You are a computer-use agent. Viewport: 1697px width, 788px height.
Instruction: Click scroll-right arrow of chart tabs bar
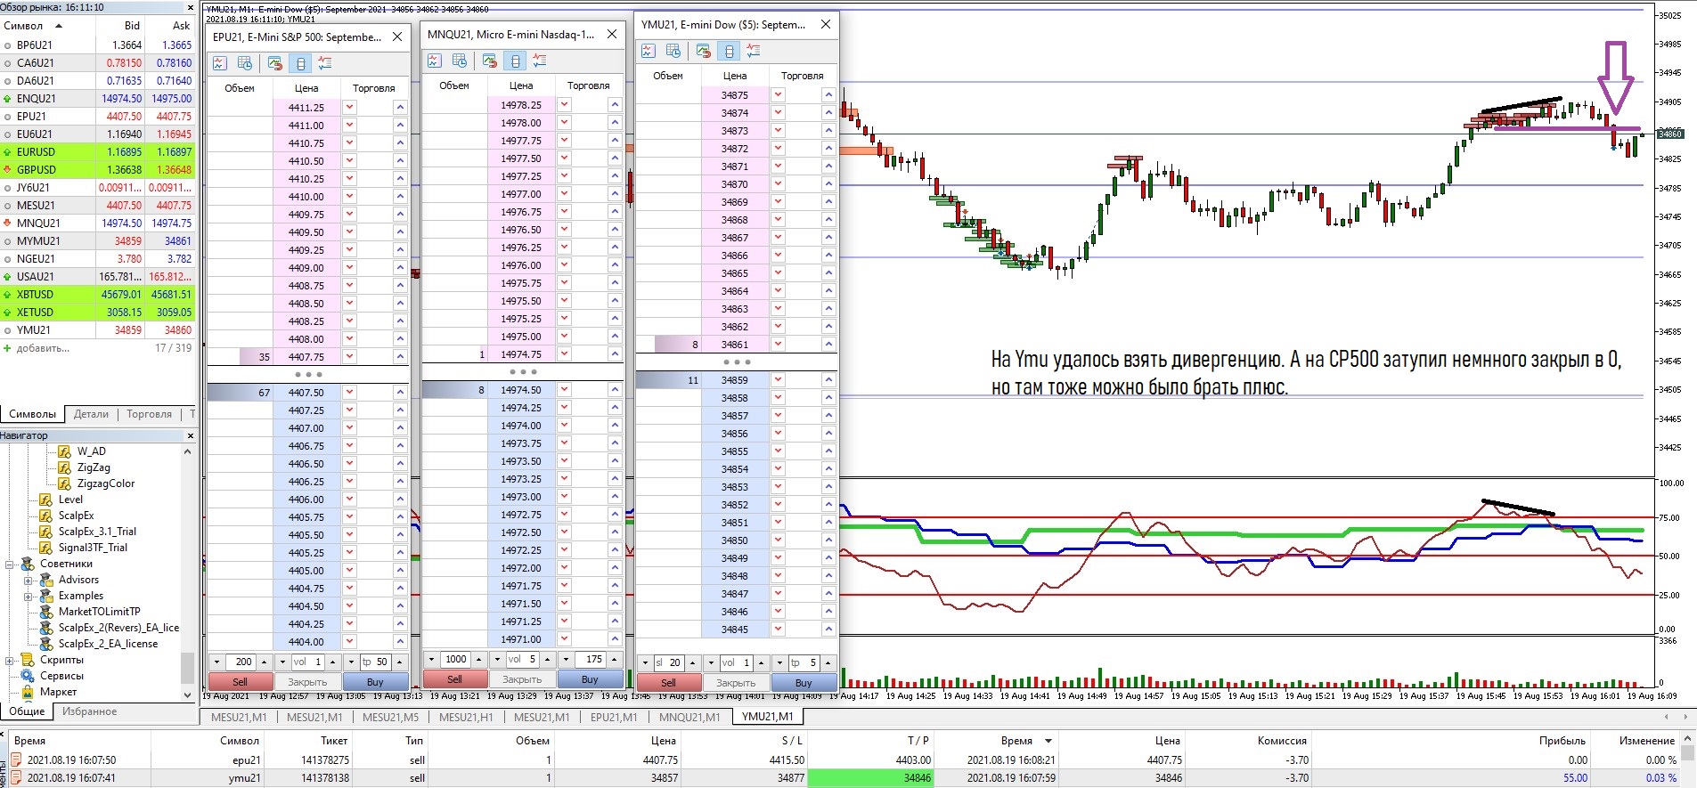(1685, 716)
